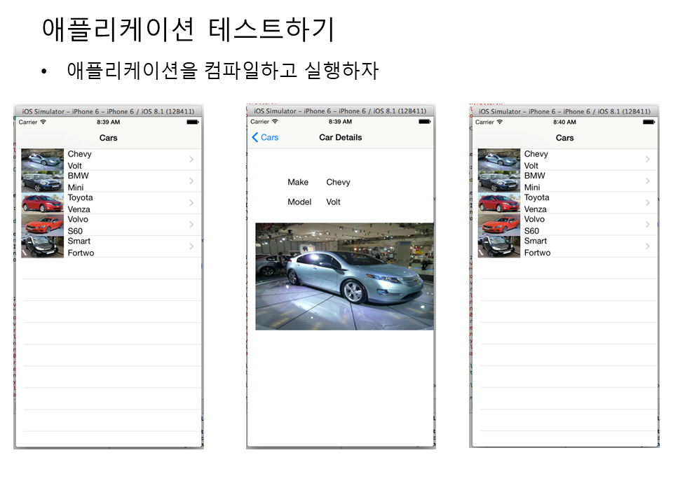
Task: Click Smart row disclosure chevron in 8:40 AM list
Action: pos(648,246)
